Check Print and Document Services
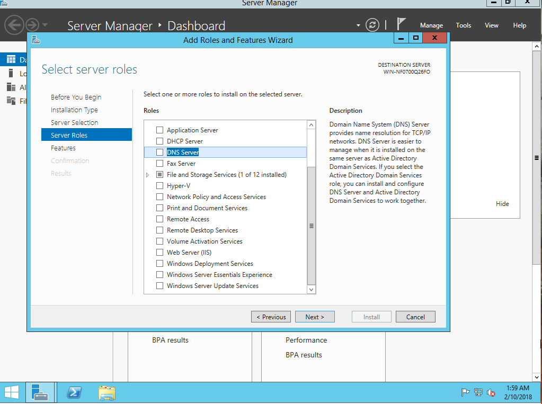The image size is (542, 404). coord(159,208)
